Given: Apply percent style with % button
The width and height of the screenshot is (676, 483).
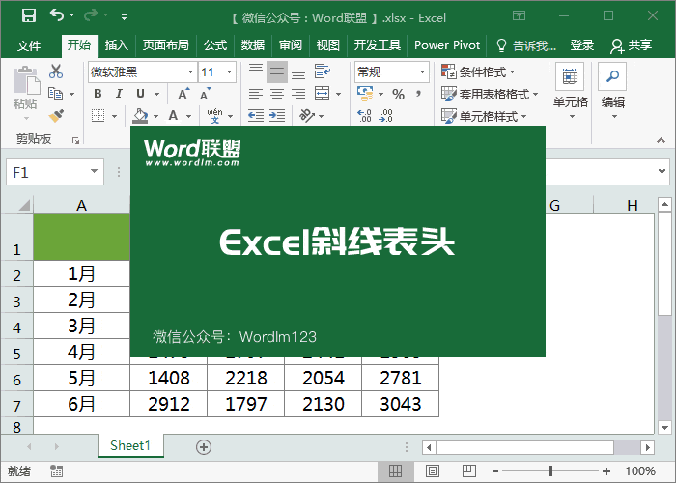Looking at the screenshot, I should coord(397,94).
